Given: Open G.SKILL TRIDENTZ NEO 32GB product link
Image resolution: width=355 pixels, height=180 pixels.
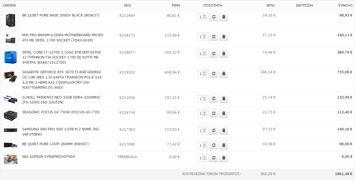Looking at the screenshot, I should pos(61,100).
